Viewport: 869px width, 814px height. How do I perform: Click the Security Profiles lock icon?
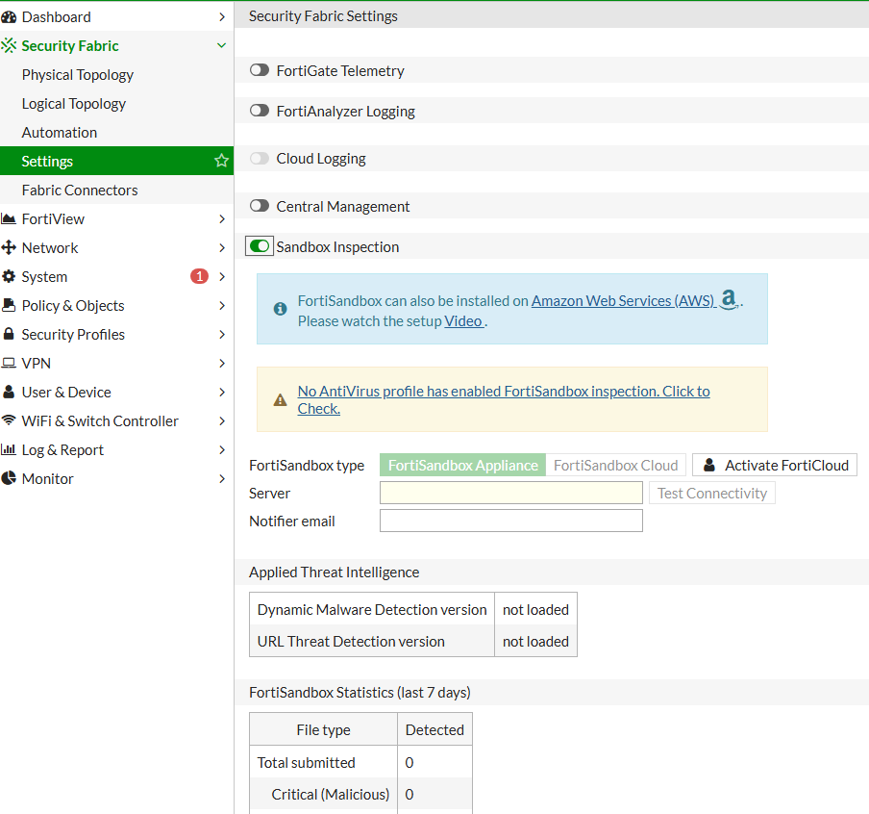[x=9, y=334]
